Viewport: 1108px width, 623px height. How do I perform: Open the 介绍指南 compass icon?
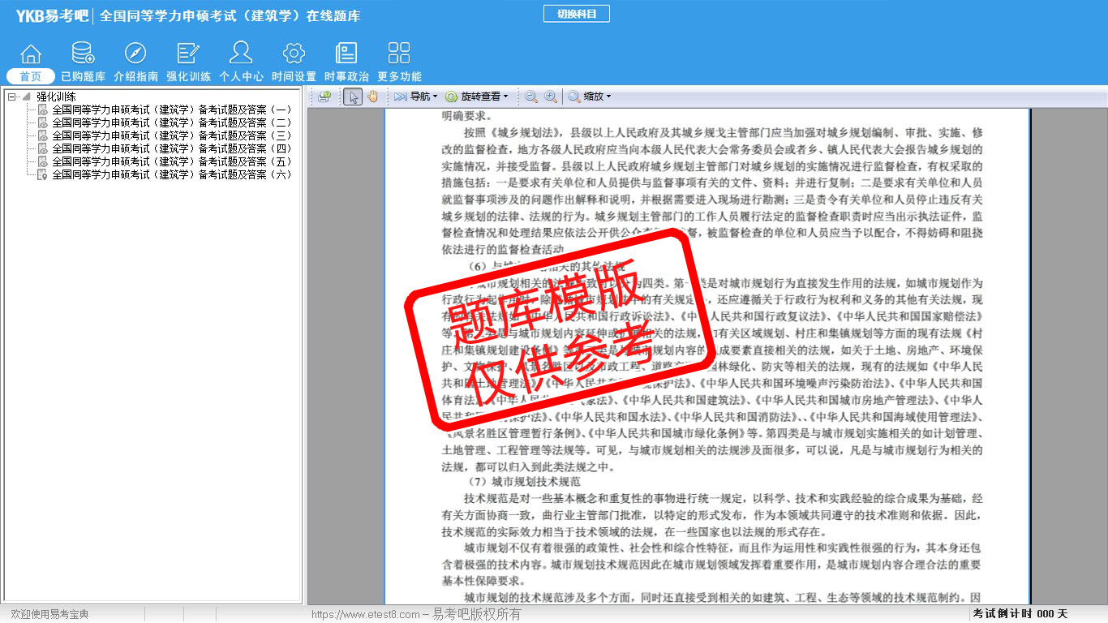(135, 54)
